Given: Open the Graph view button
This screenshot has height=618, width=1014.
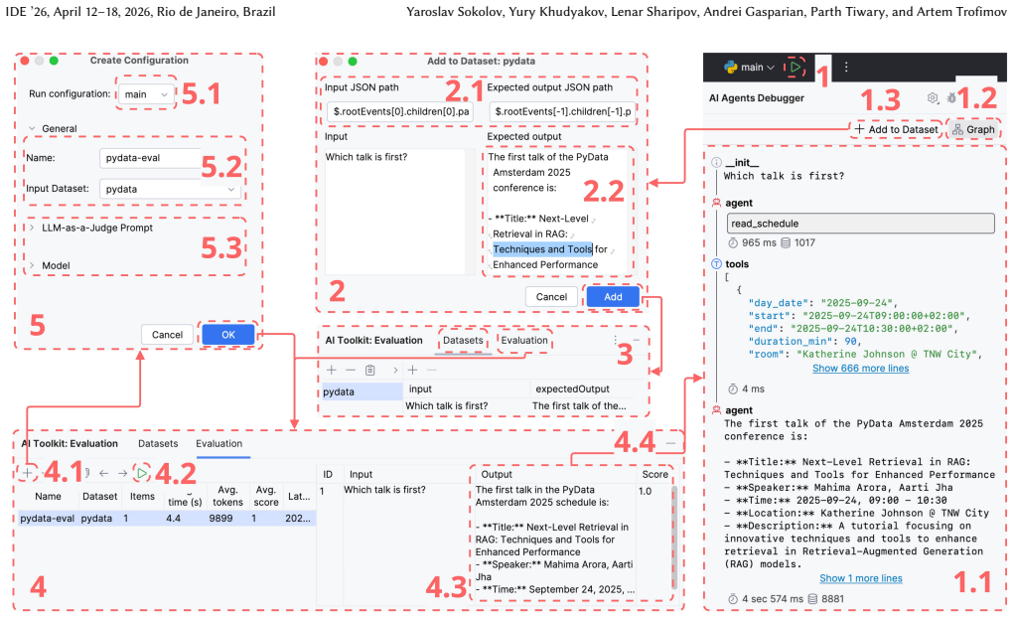Looking at the screenshot, I should click(x=973, y=129).
